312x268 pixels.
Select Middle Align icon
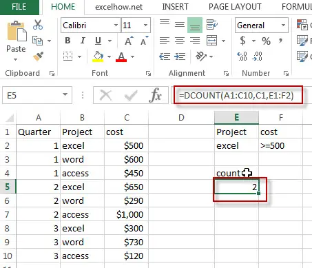(x=180, y=25)
